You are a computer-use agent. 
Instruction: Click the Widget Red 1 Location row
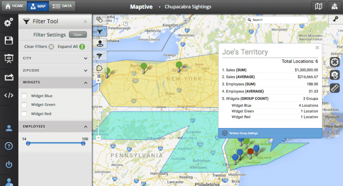pos(274,117)
